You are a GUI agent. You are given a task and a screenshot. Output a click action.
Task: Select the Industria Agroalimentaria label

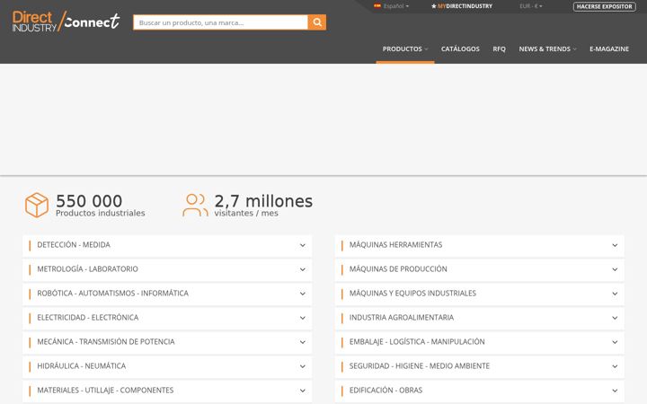[x=402, y=318]
